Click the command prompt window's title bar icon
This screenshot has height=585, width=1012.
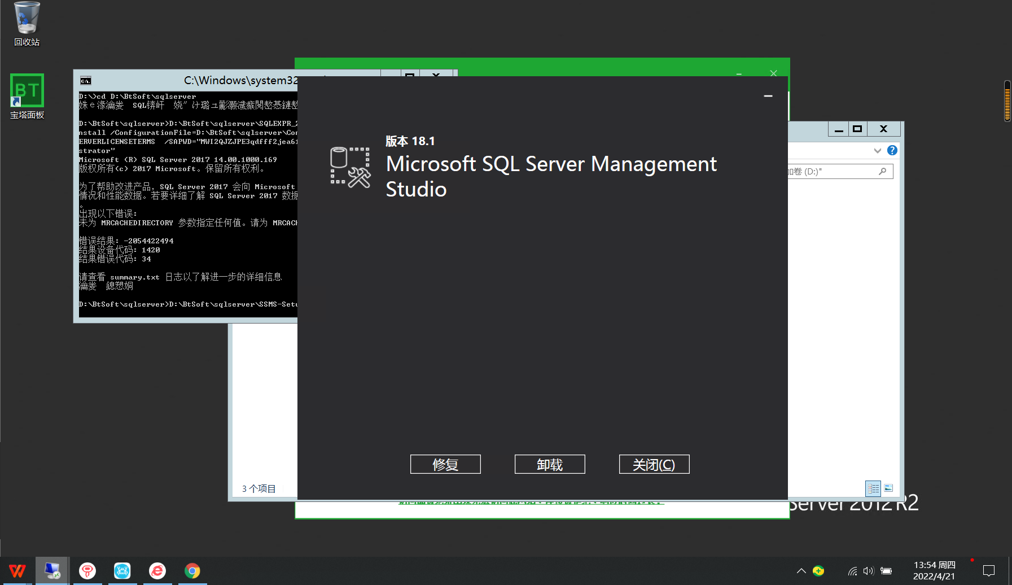pos(85,81)
